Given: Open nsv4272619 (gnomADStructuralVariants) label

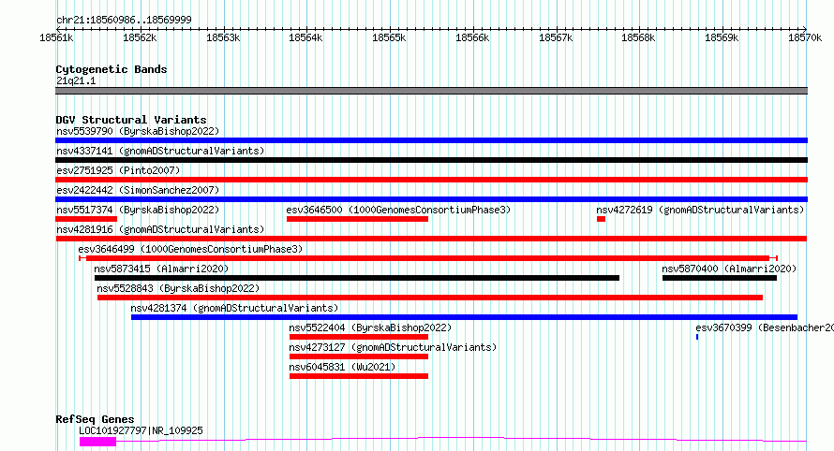Looking at the screenshot, I should pos(700,210).
